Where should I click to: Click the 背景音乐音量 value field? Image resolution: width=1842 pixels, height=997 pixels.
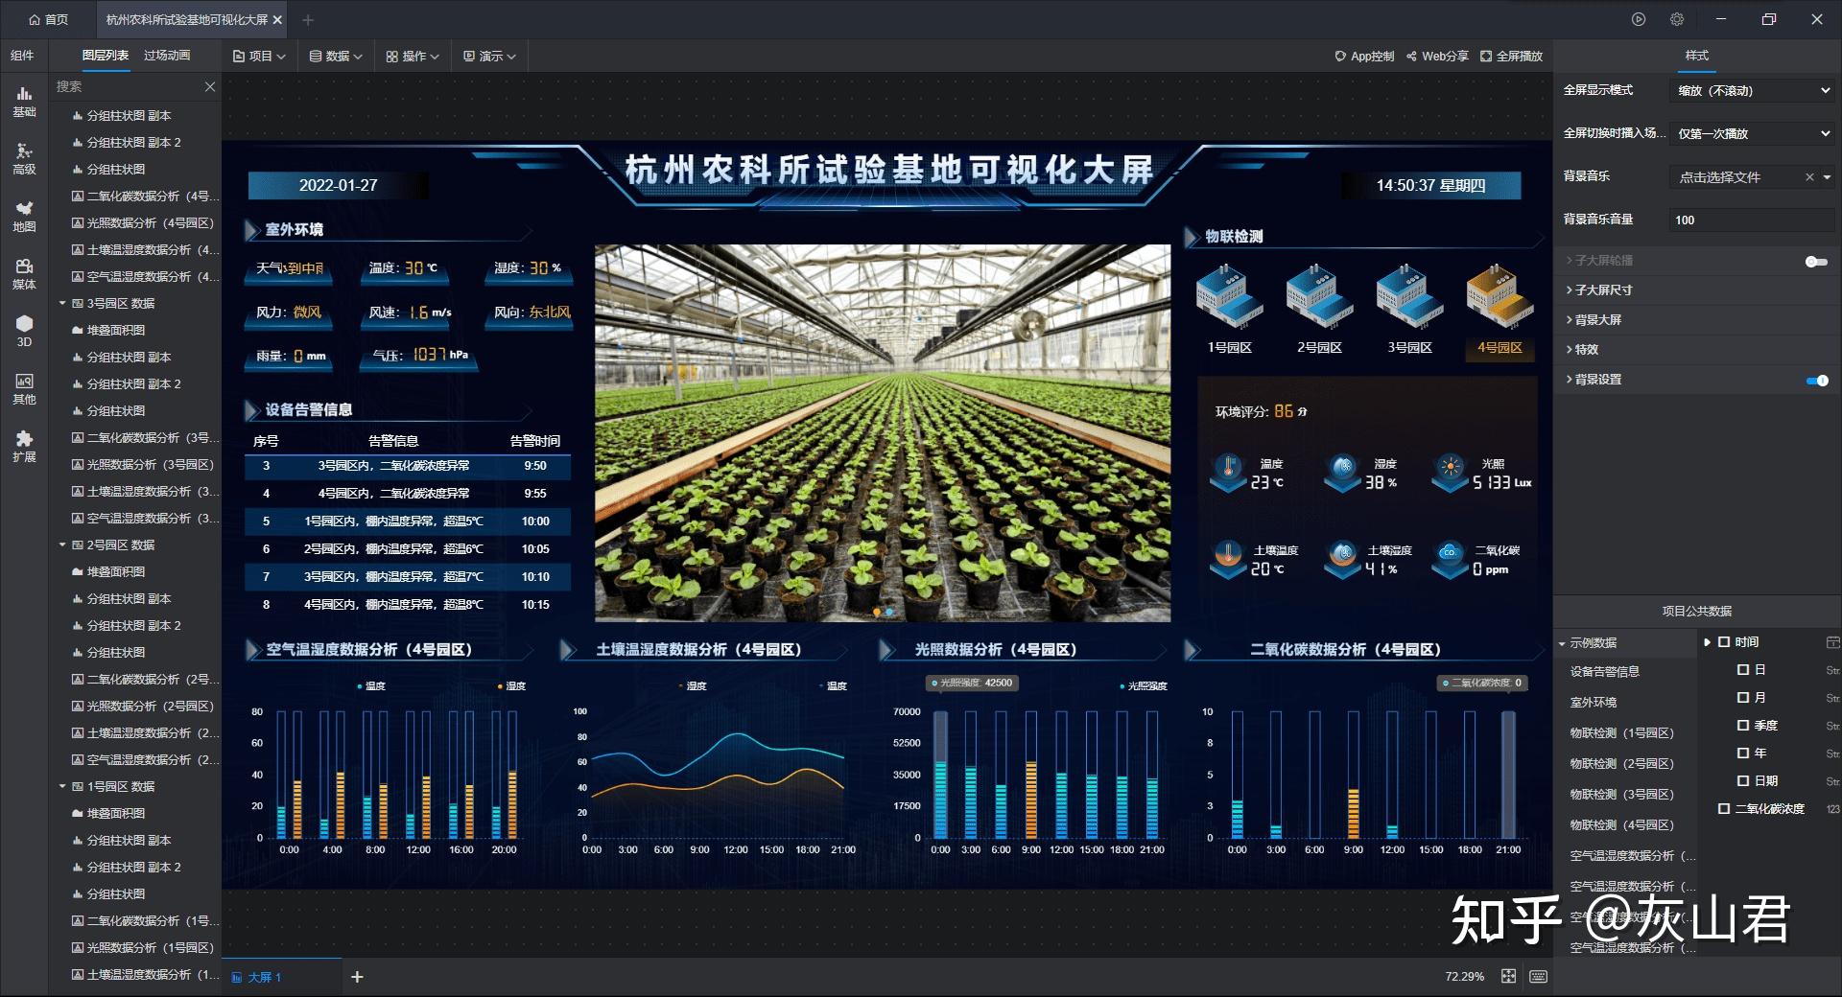click(1752, 220)
